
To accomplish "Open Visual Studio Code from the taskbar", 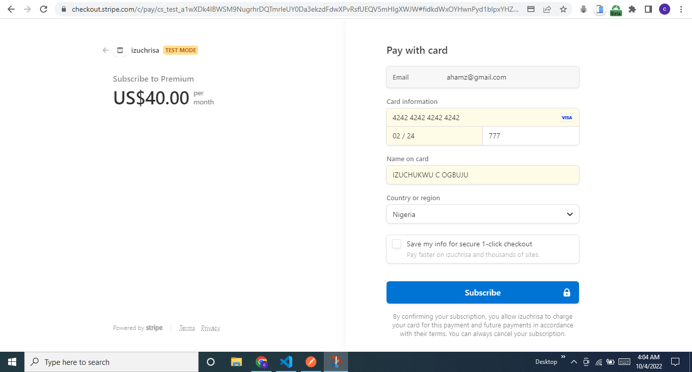I will point(286,362).
